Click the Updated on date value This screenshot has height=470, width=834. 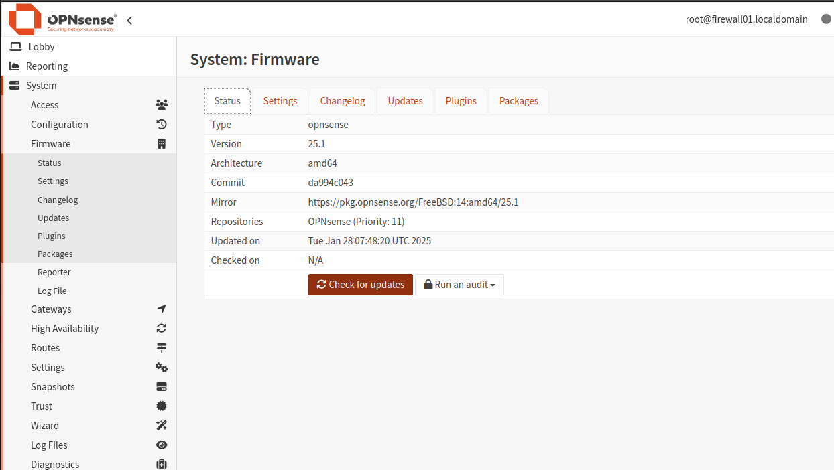(369, 241)
